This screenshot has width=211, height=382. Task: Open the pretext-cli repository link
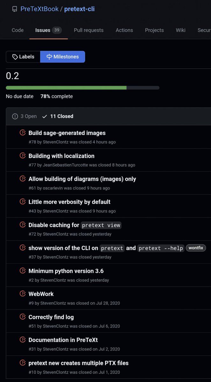coord(79,9)
